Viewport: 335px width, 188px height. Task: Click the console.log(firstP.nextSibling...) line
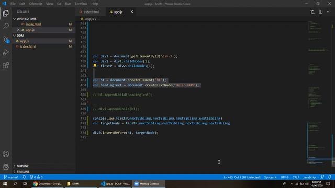coord(157,119)
